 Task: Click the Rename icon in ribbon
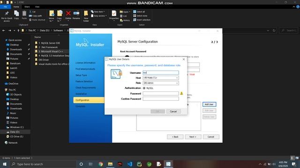click(x=76, y=13)
